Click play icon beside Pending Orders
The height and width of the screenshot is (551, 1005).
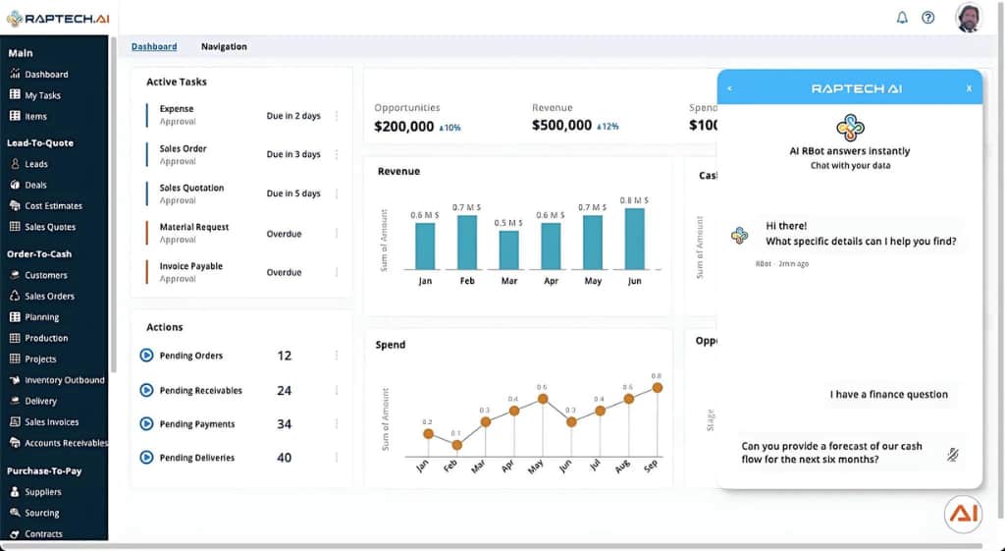[146, 356]
